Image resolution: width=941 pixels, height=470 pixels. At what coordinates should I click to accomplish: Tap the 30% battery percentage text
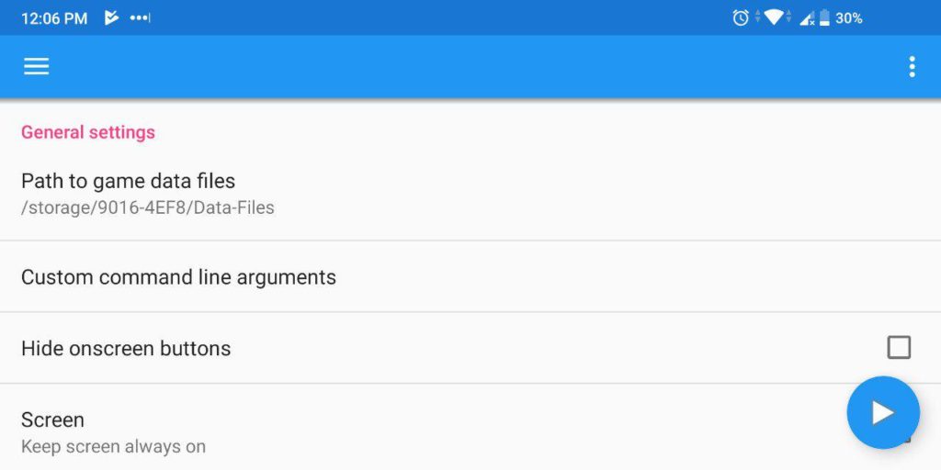click(x=849, y=17)
